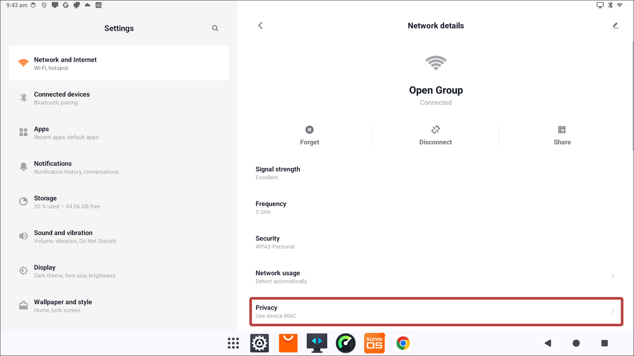Image resolution: width=634 pixels, height=356 pixels.
Task: Open the app drawer grid icon
Action: click(233, 343)
